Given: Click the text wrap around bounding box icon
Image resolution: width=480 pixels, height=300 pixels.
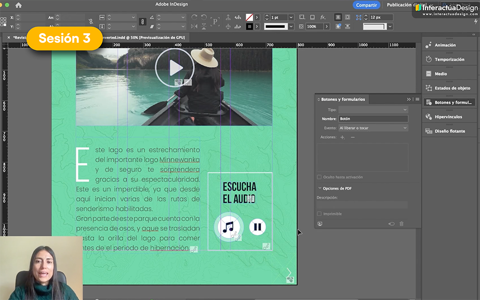Looking at the screenshot, I should tap(348, 17).
